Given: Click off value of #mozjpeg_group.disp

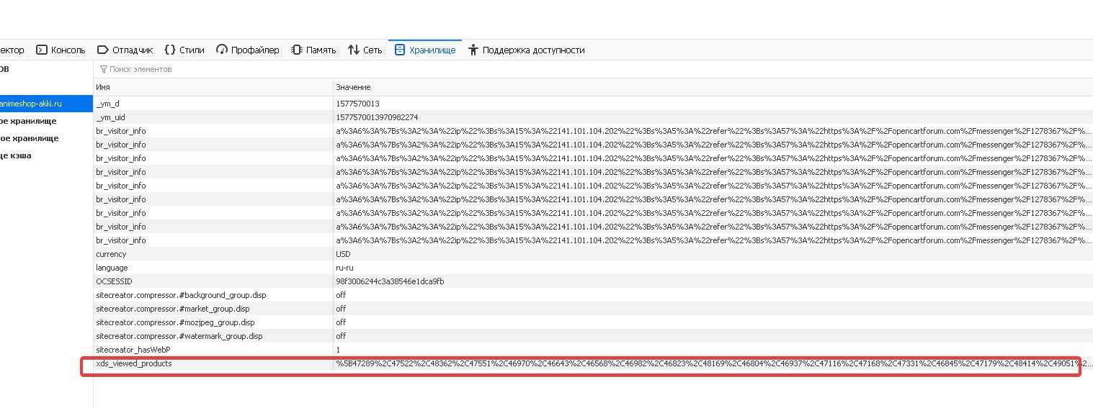Looking at the screenshot, I should 341,322.
